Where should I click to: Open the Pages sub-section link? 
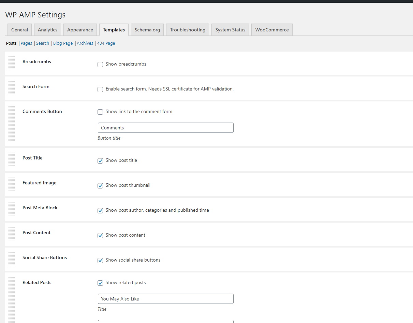26,43
